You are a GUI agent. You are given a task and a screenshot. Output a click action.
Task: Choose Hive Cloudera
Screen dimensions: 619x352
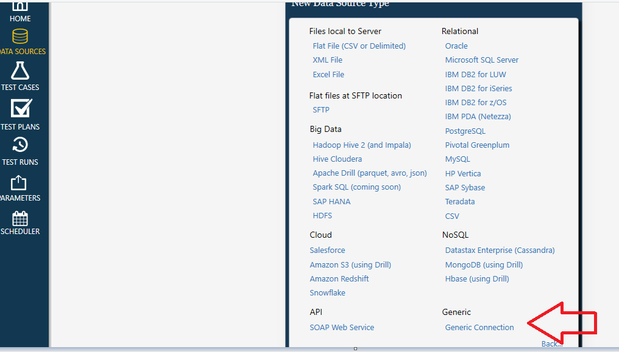pyautogui.click(x=338, y=159)
